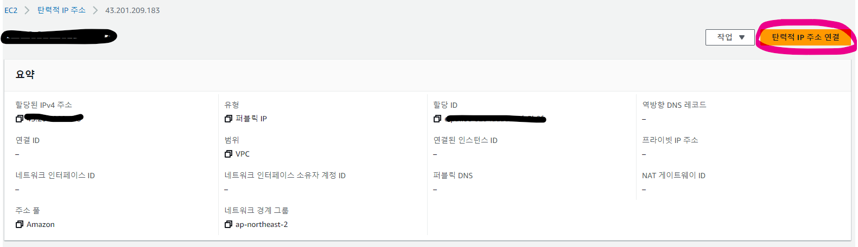Click the 퍼블릭 IP type text
This screenshot has height=247, width=858.
[x=251, y=119]
